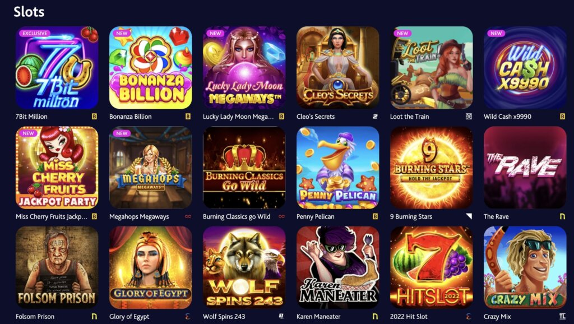
Task: Click the NEW badge on Miss Cherry Fruits
Action: pos(28,133)
